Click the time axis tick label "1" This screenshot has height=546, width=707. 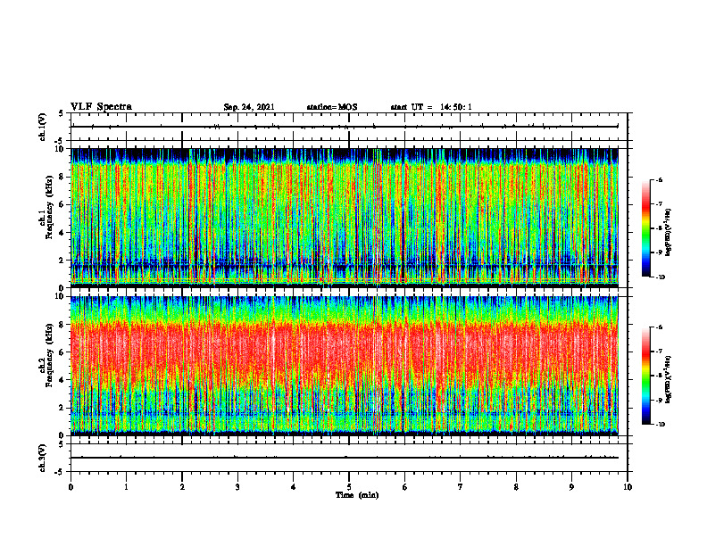click(x=126, y=487)
